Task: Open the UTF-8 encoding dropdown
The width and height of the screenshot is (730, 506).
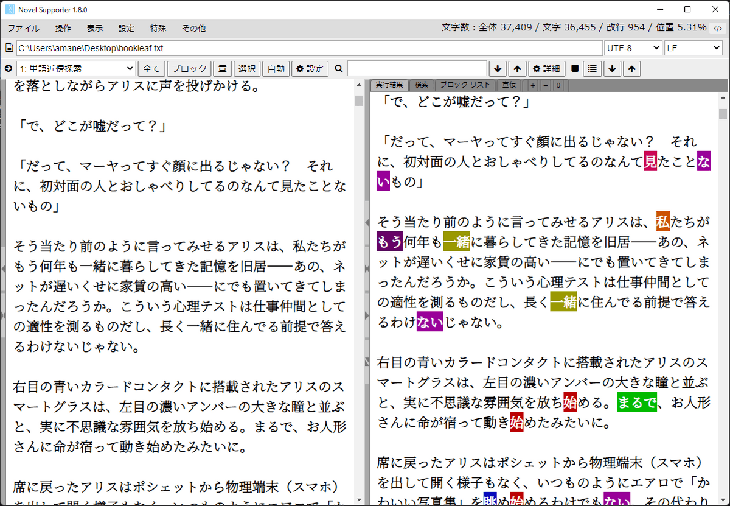Action: click(x=633, y=48)
